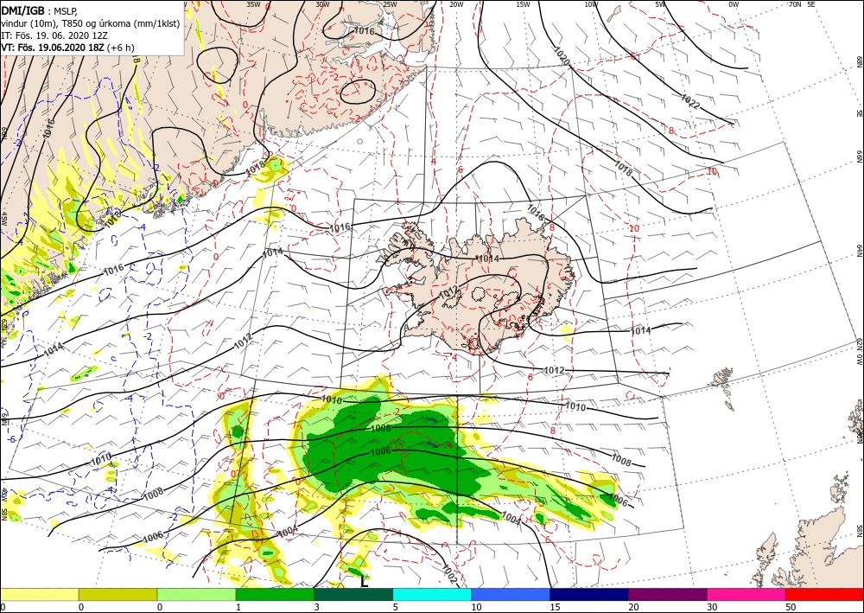Click the magenta pink legend swatch
The width and height of the screenshot is (864, 613).
point(746,594)
